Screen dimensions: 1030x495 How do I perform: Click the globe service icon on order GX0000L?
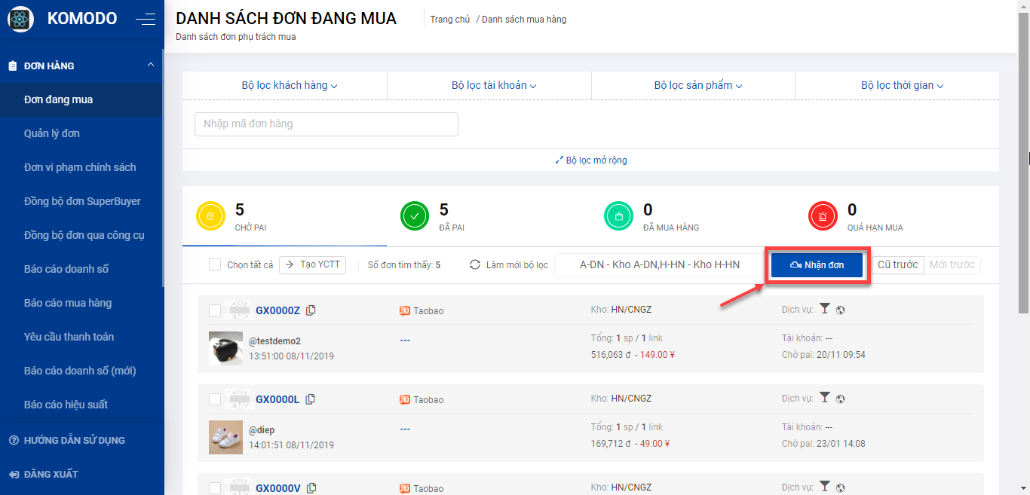tap(841, 399)
